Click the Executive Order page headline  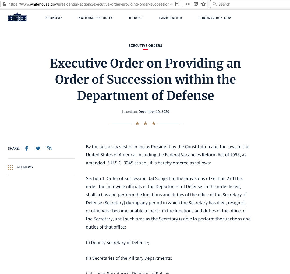(146, 79)
